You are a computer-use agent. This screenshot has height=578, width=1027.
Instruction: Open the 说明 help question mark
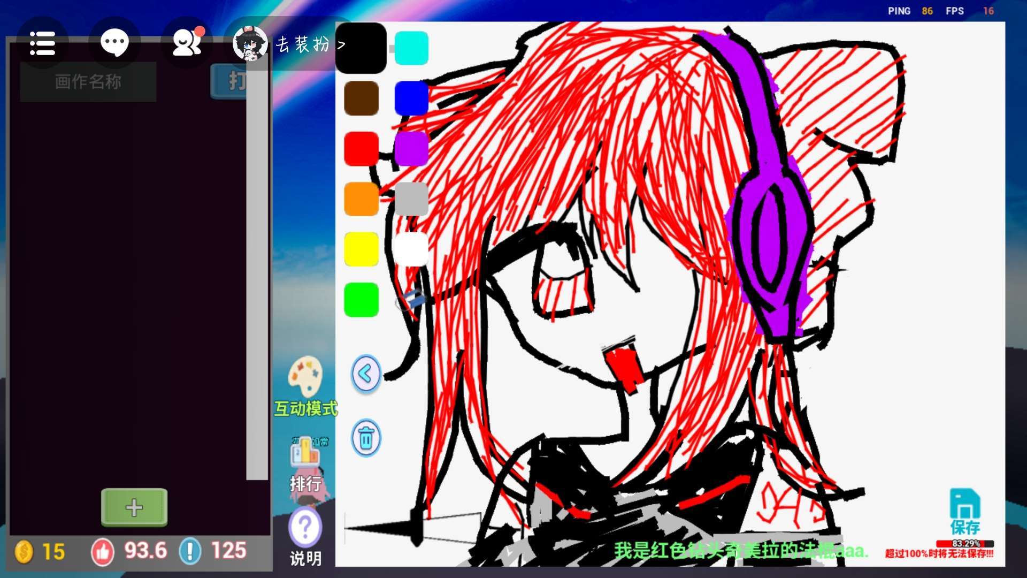click(305, 528)
